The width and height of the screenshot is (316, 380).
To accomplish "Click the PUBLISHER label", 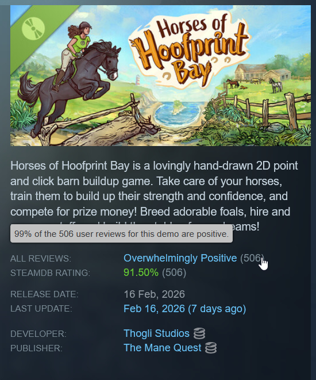I will click(36, 348).
